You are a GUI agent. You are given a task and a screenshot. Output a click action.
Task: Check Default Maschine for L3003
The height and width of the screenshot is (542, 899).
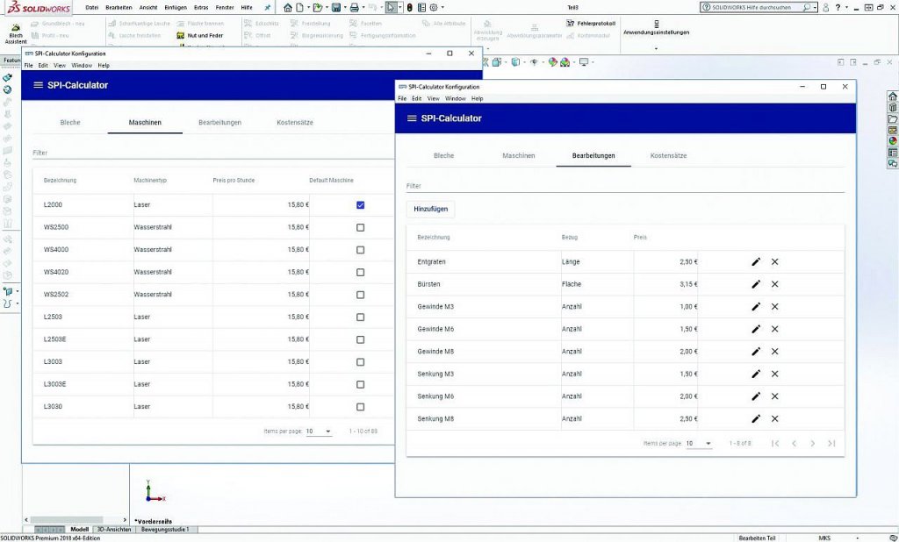[x=360, y=362]
